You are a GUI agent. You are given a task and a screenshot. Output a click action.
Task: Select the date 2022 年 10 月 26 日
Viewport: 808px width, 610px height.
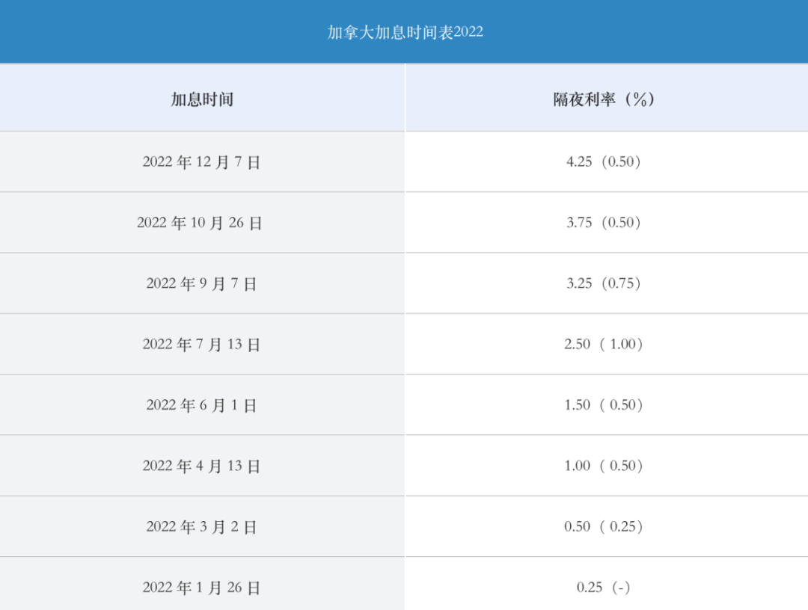pos(200,222)
